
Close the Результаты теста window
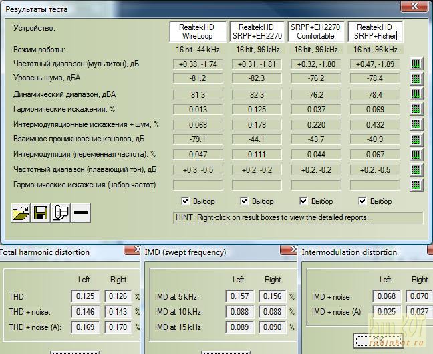point(415,6)
